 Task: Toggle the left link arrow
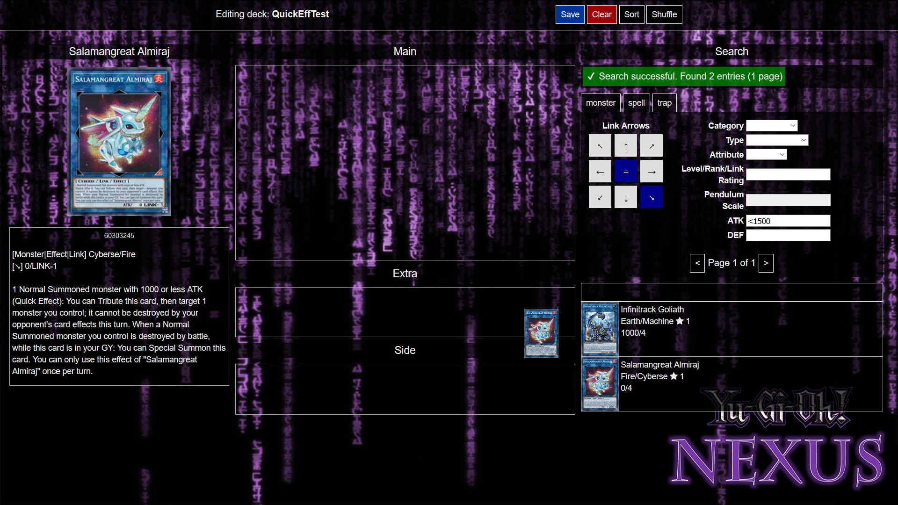point(600,172)
